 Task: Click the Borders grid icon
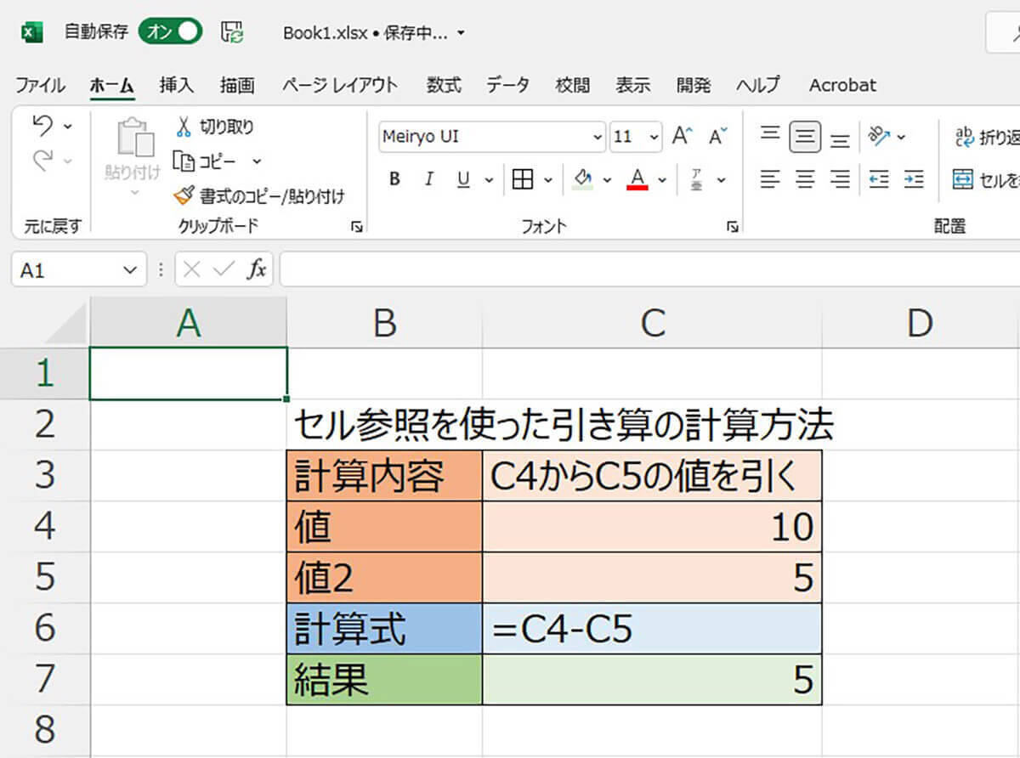pos(522,179)
